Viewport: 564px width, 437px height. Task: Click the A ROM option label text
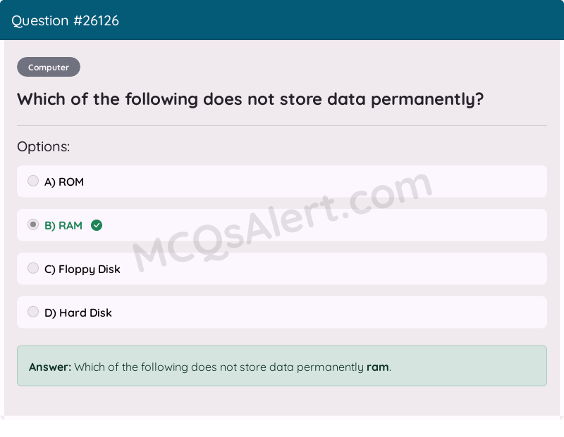point(63,181)
